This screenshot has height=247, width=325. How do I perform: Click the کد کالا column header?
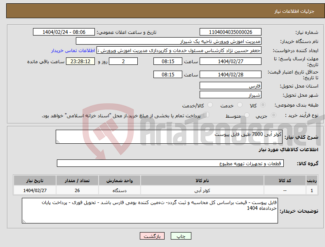click(x=285, y=180)
